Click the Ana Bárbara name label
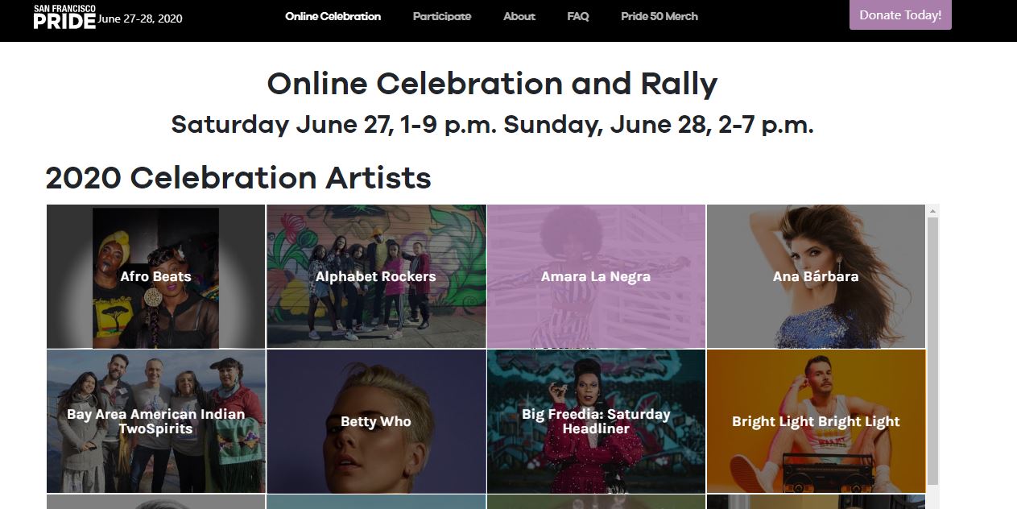 pyautogui.click(x=816, y=276)
